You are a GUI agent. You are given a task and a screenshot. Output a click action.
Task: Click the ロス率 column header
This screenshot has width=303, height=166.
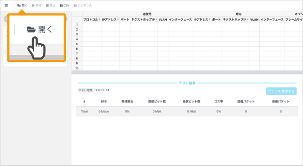point(219,102)
